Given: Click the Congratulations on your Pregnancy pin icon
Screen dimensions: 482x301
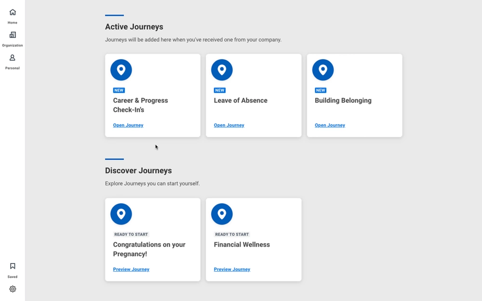Looking at the screenshot, I should 121,214.
